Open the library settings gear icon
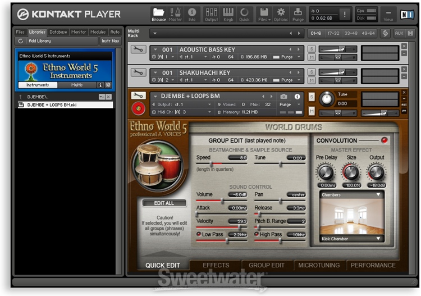The height and width of the screenshot is (296, 421). (x=108, y=85)
